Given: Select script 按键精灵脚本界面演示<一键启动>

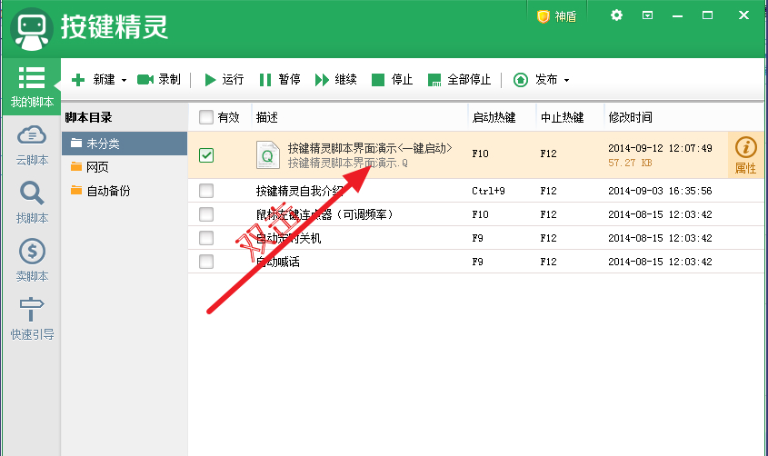Looking at the screenshot, I should point(370,148).
